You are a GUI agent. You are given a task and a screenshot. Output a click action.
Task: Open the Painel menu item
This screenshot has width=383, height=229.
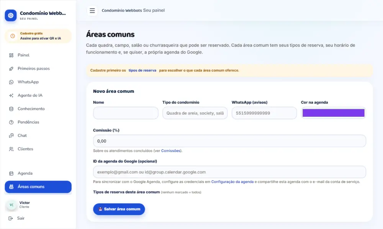tap(38, 55)
